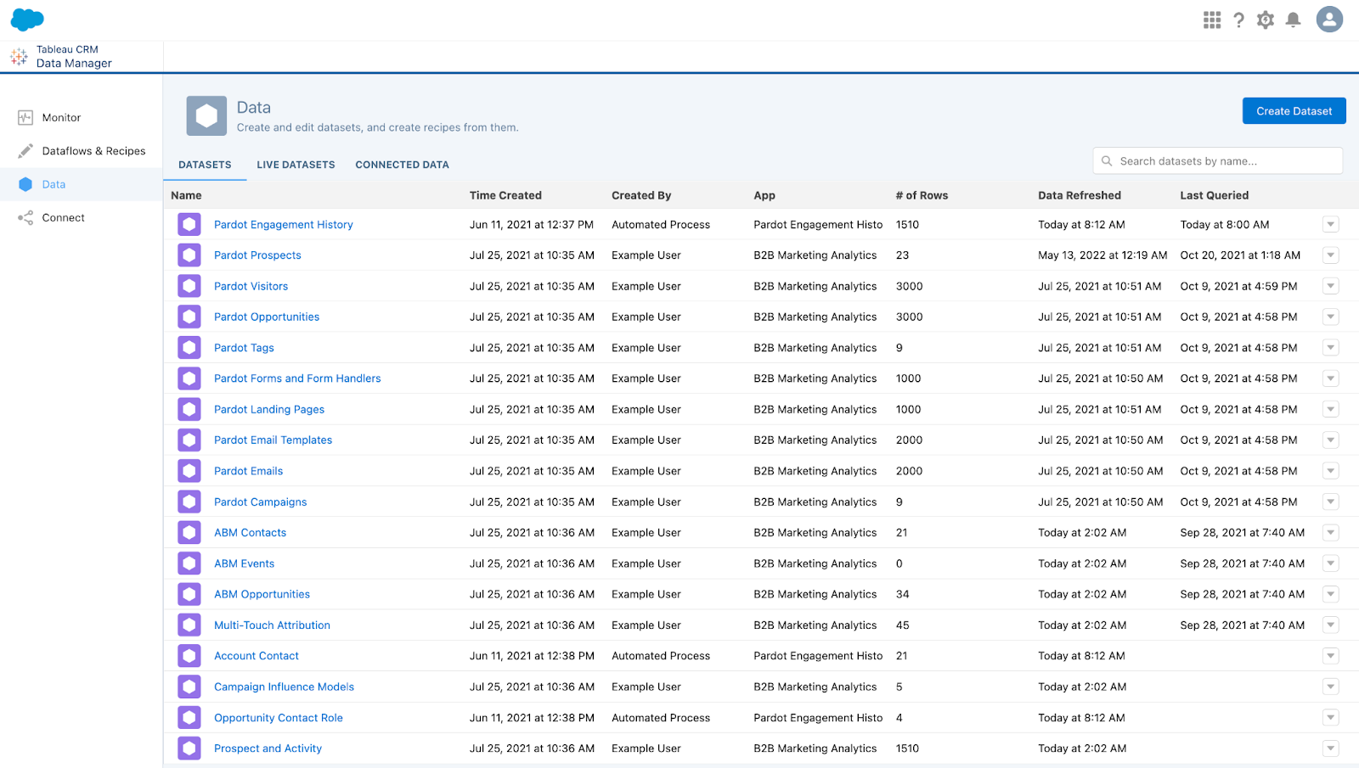The height and width of the screenshot is (768, 1359).
Task: Show actions dropdown for Pardot Email Templates
Action: (1331, 440)
